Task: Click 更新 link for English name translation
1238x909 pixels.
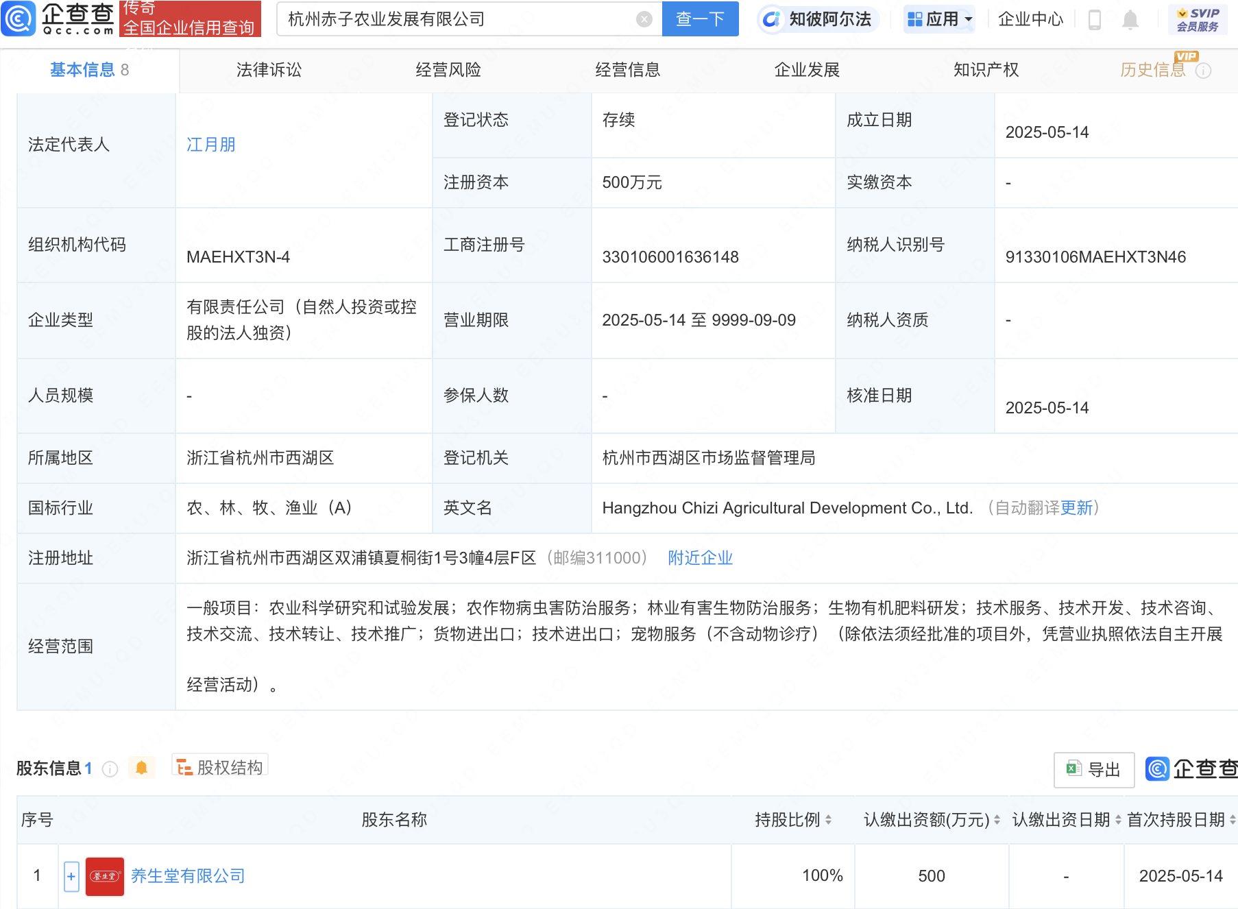Action: (1076, 508)
